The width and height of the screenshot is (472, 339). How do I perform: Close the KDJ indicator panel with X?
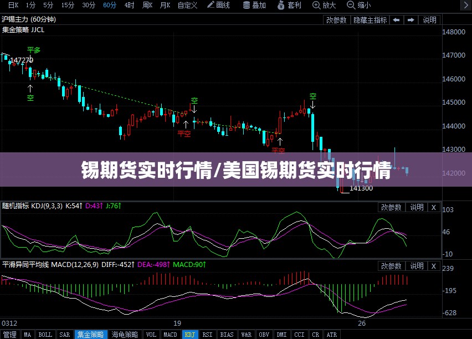(x=434, y=207)
